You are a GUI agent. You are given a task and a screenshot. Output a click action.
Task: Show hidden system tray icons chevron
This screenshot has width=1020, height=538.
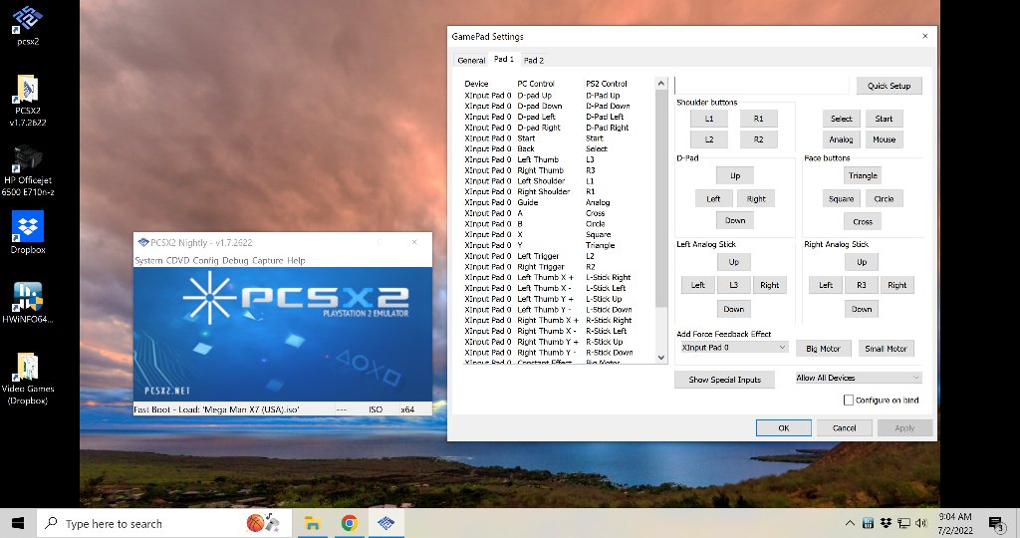tap(850, 522)
